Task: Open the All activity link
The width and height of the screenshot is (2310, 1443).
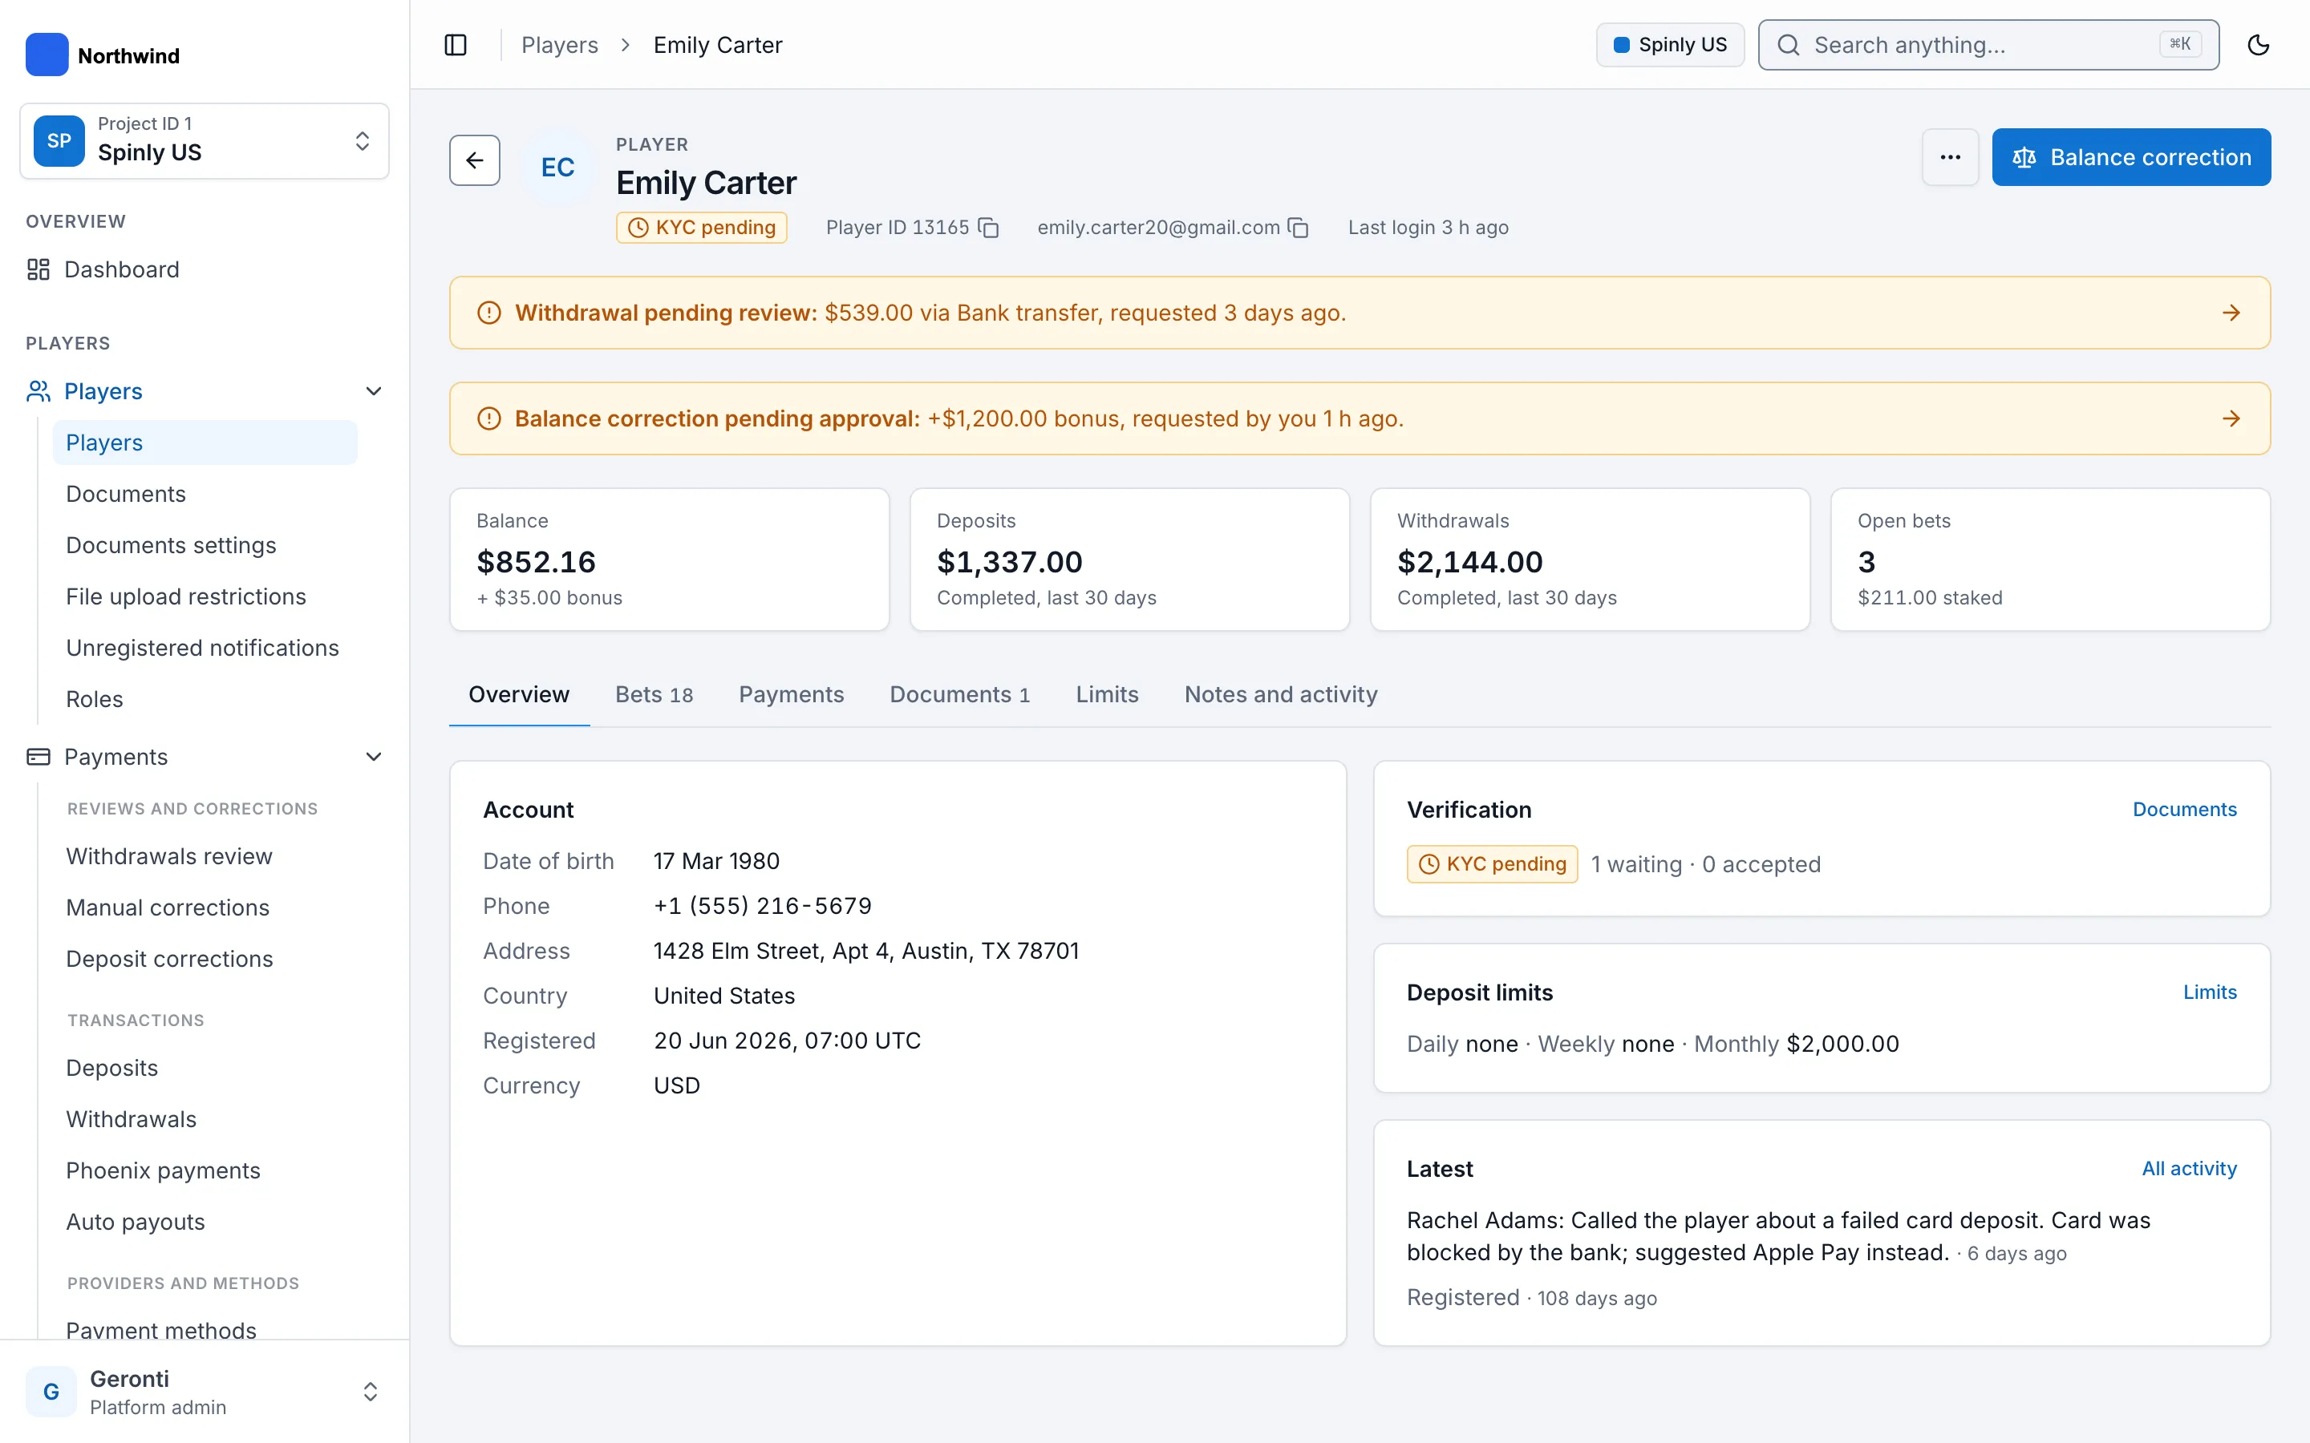Action: [x=2189, y=1169]
